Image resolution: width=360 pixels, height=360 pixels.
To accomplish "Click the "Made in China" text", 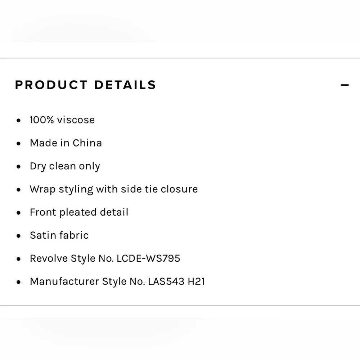I will (66, 143).
